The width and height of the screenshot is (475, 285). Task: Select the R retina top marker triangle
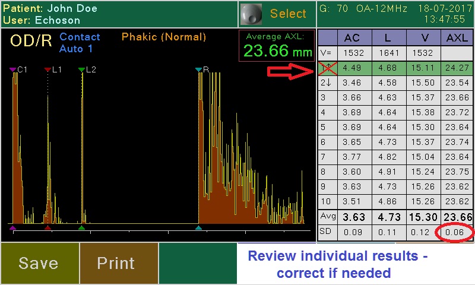pyautogui.click(x=198, y=69)
